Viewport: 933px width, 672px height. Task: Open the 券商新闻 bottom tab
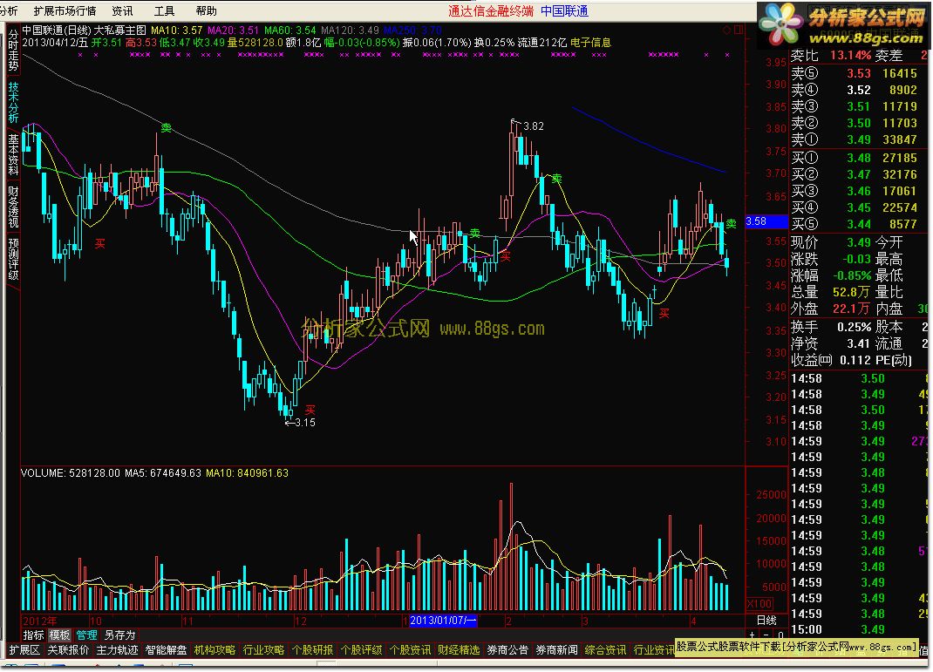click(556, 650)
